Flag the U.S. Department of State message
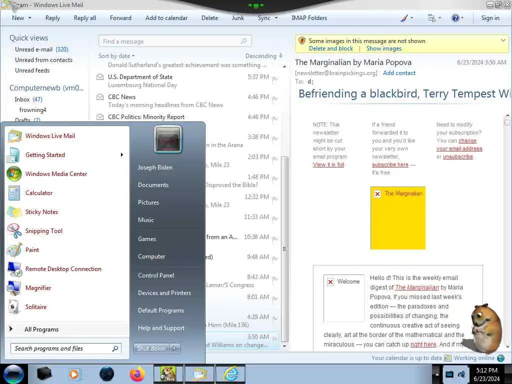512x384 pixels. [275, 79]
